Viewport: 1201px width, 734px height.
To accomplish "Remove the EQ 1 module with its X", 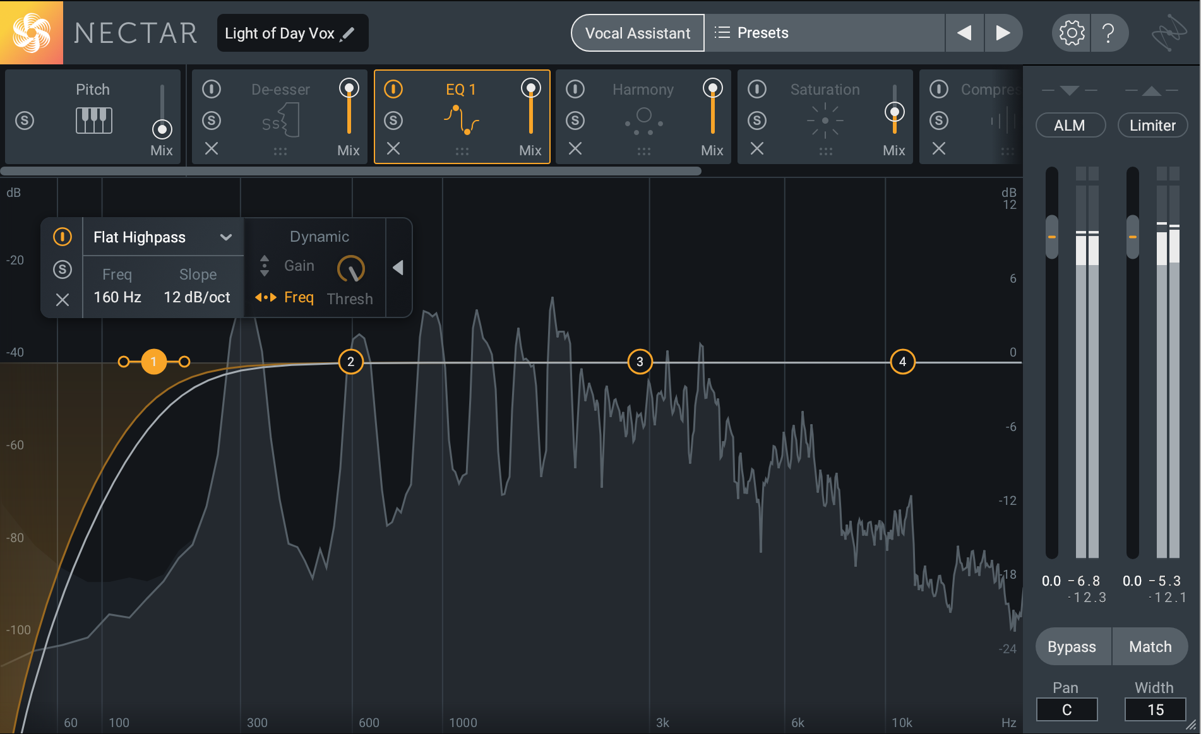I will pyautogui.click(x=393, y=148).
